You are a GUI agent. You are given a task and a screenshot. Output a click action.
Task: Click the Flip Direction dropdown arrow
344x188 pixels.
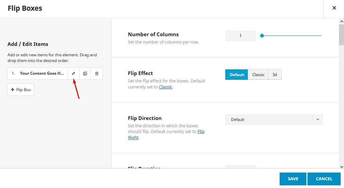tap(318, 120)
